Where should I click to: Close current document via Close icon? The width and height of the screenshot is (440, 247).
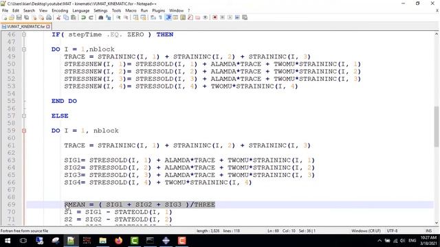(x=34, y=17)
